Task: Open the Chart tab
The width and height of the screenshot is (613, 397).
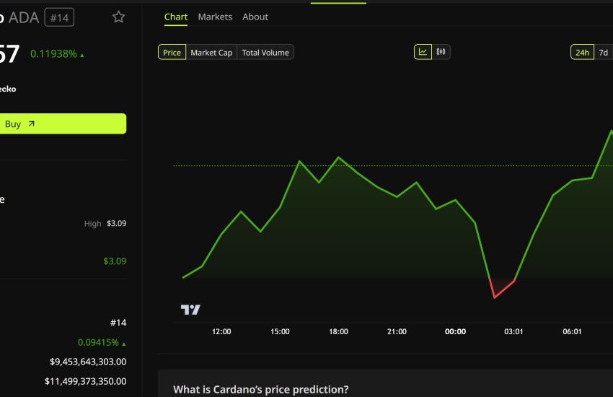Action: coord(175,17)
